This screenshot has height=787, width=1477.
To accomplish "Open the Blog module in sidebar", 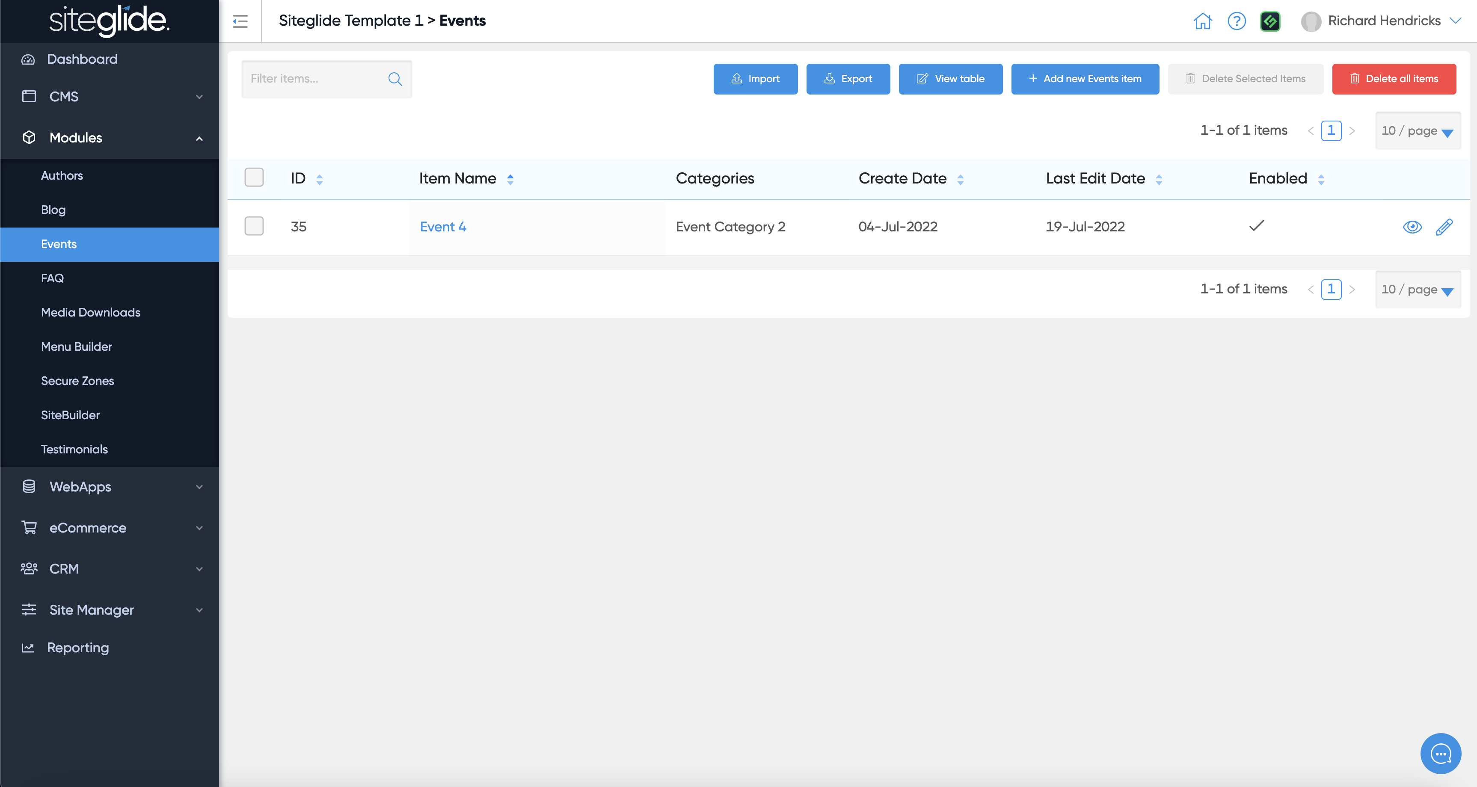I will tap(53, 210).
